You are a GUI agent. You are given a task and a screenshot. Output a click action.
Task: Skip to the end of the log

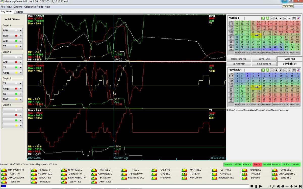coord(300,186)
